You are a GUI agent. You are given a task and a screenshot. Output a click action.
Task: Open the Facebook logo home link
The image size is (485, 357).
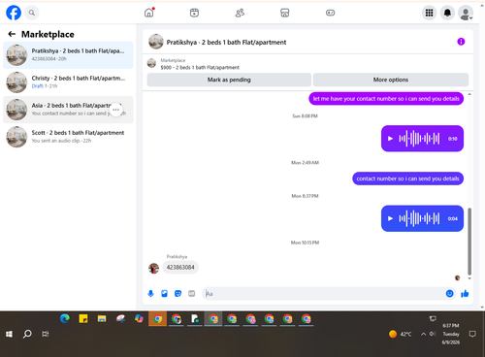coord(14,13)
